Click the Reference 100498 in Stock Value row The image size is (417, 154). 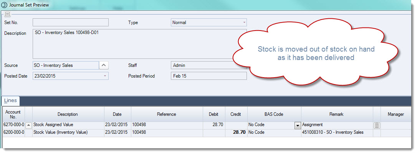click(167, 132)
